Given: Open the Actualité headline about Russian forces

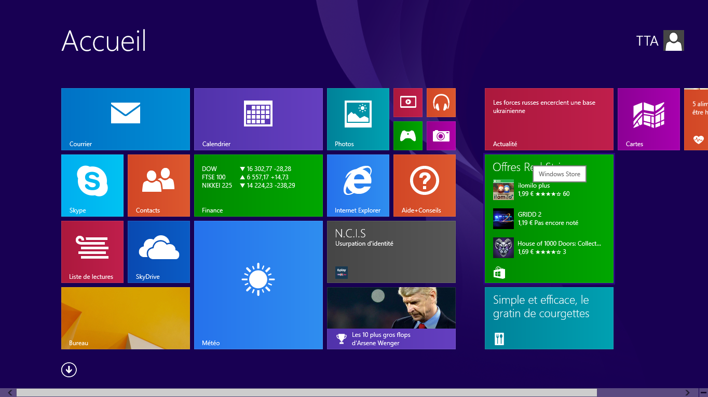Looking at the screenshot, I should pos(549,119).
